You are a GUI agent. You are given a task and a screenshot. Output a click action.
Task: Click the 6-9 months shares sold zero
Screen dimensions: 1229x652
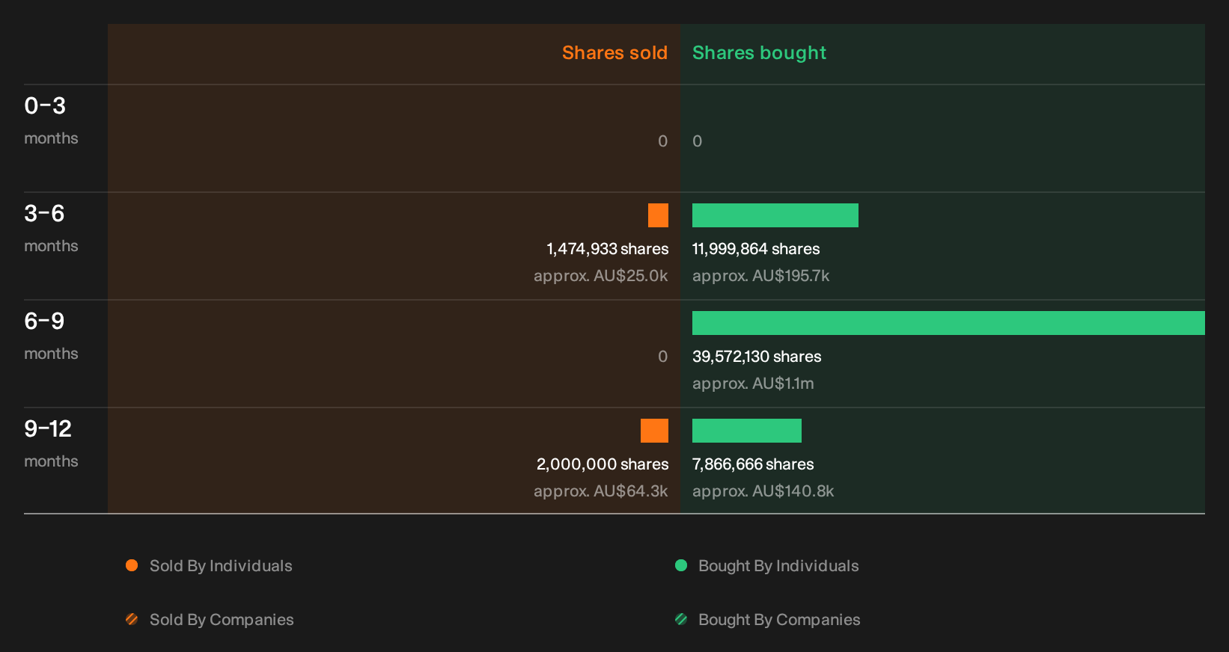coord(662,357)
